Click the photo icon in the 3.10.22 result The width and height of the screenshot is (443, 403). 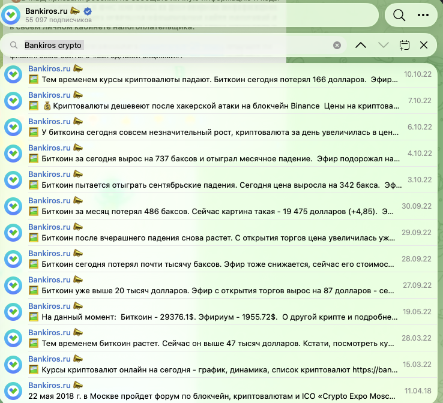pyautogui.click(x=34, y=185)
